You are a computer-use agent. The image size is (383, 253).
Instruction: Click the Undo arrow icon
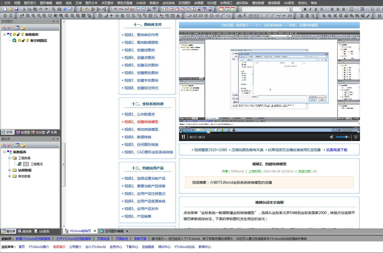(41, 9)
